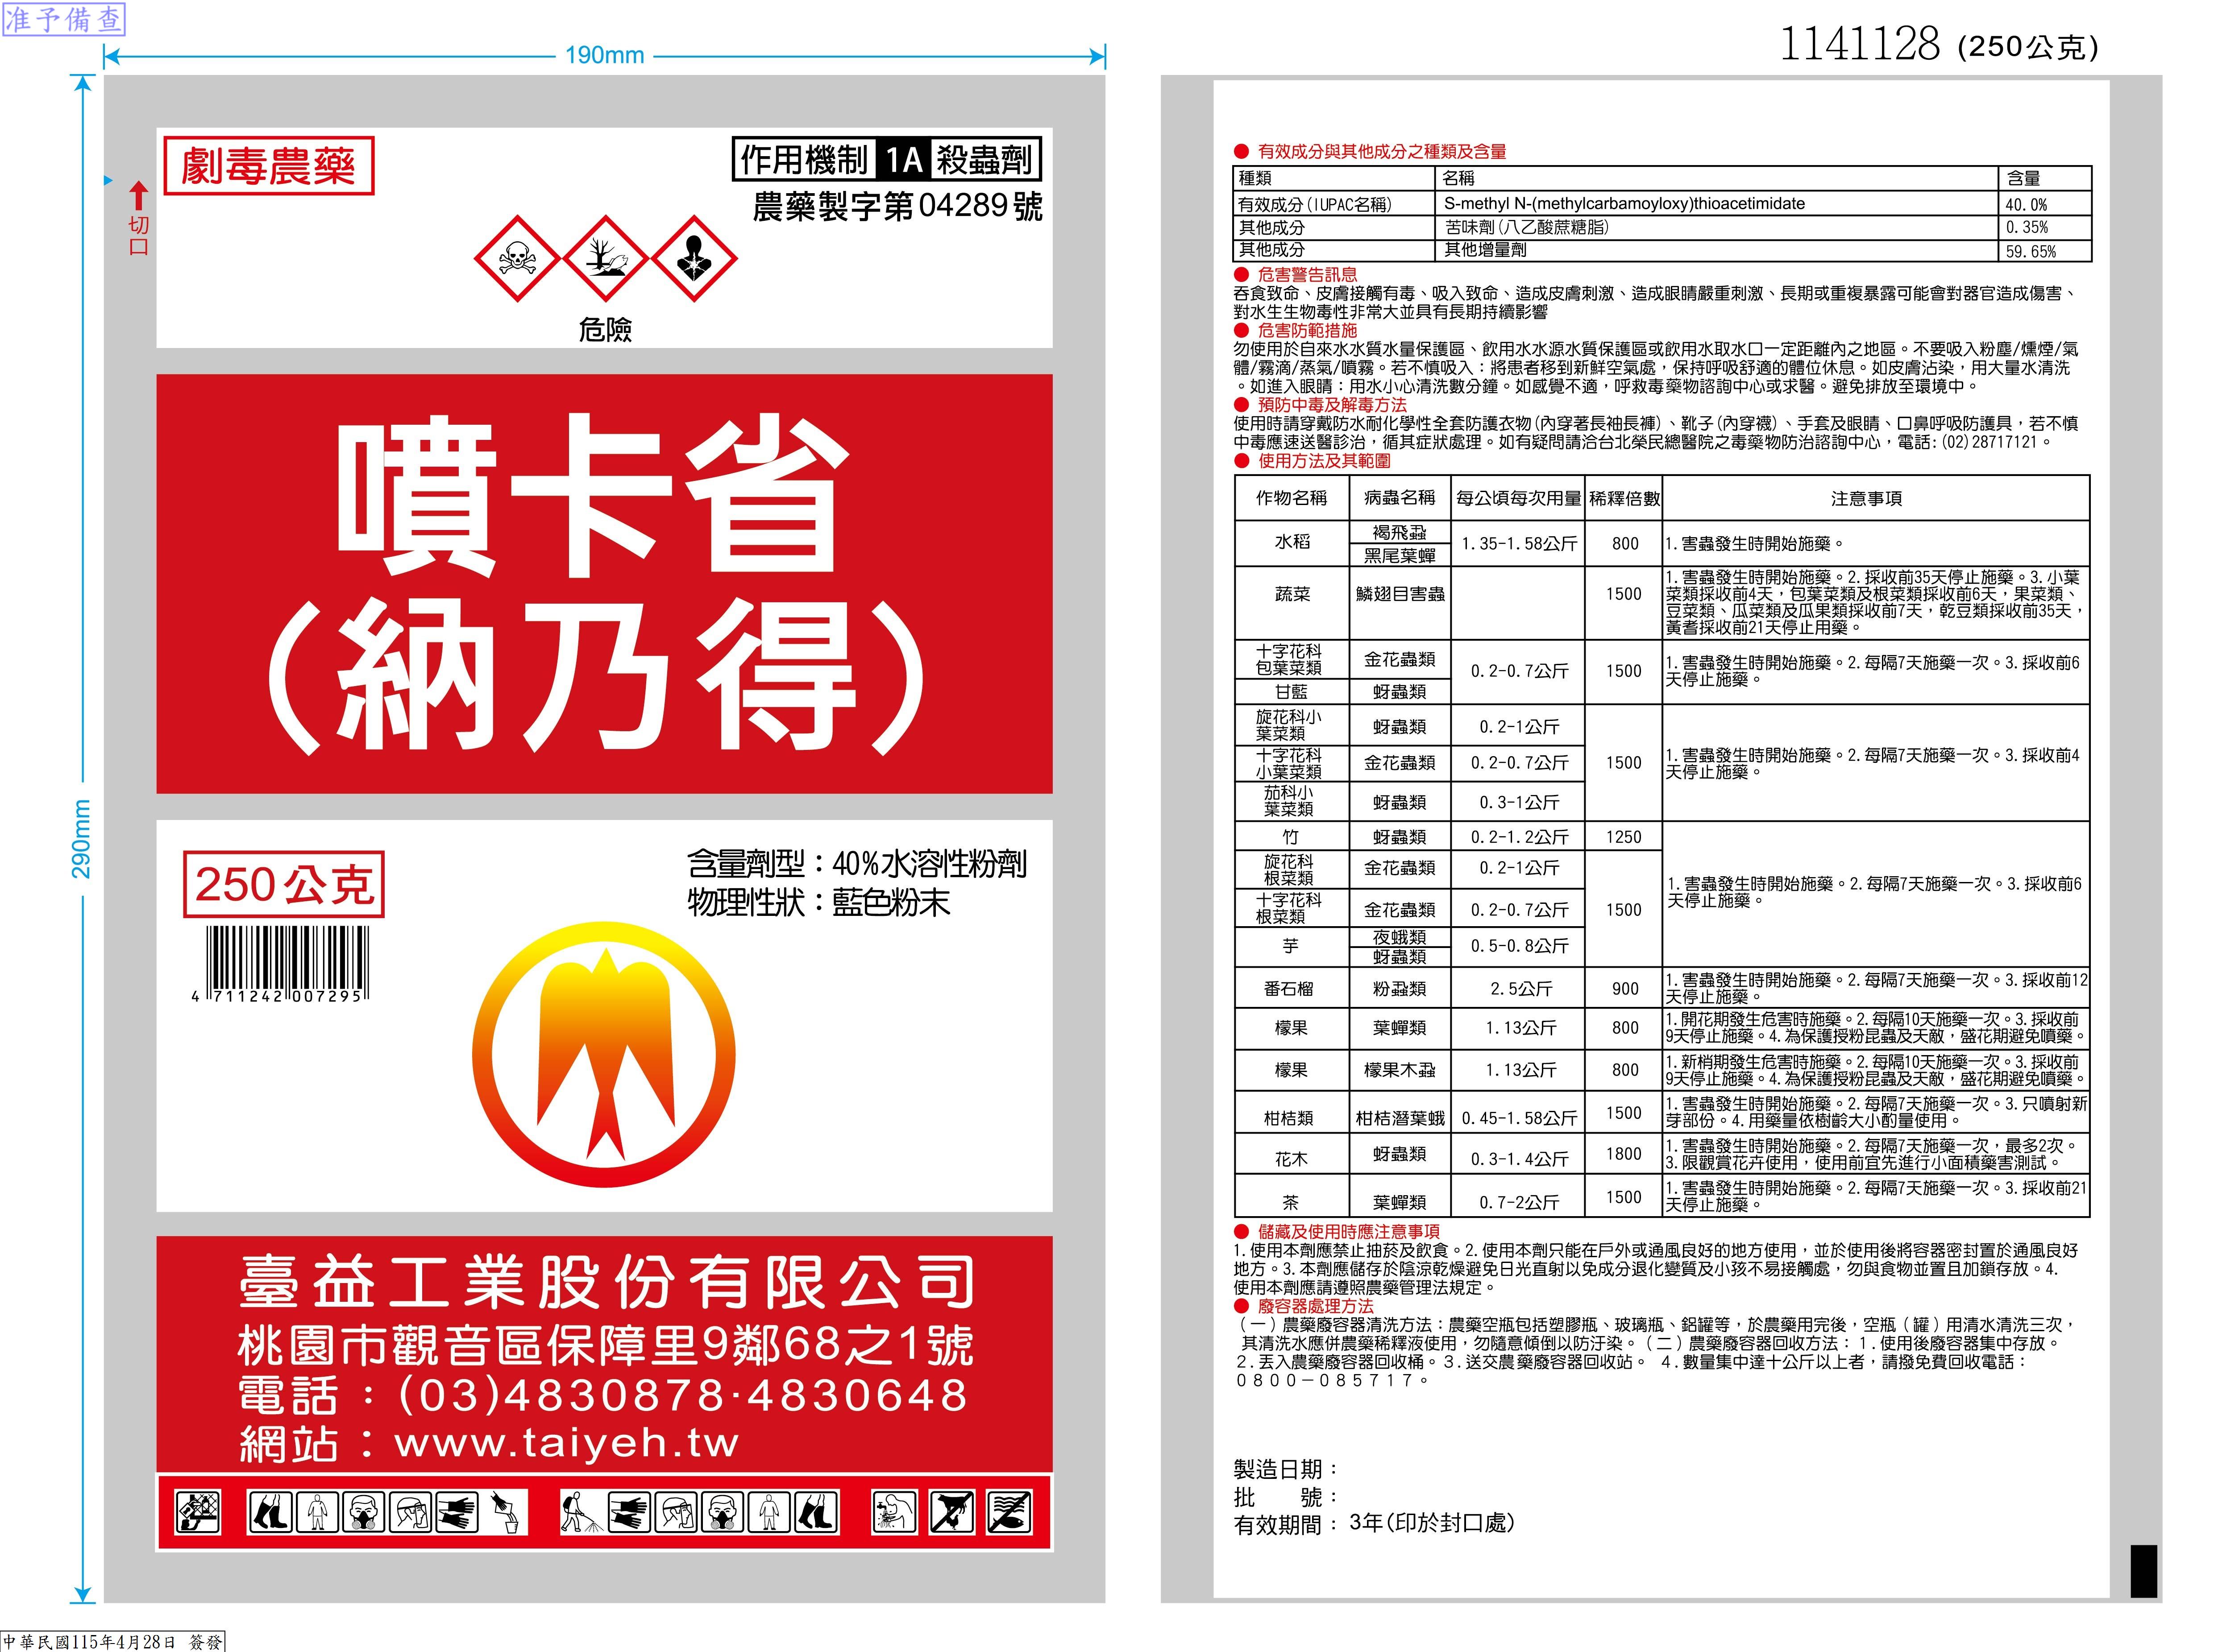Click the 檬果木蝨 pest cell
2214x1652 pixels.
1400,1070
